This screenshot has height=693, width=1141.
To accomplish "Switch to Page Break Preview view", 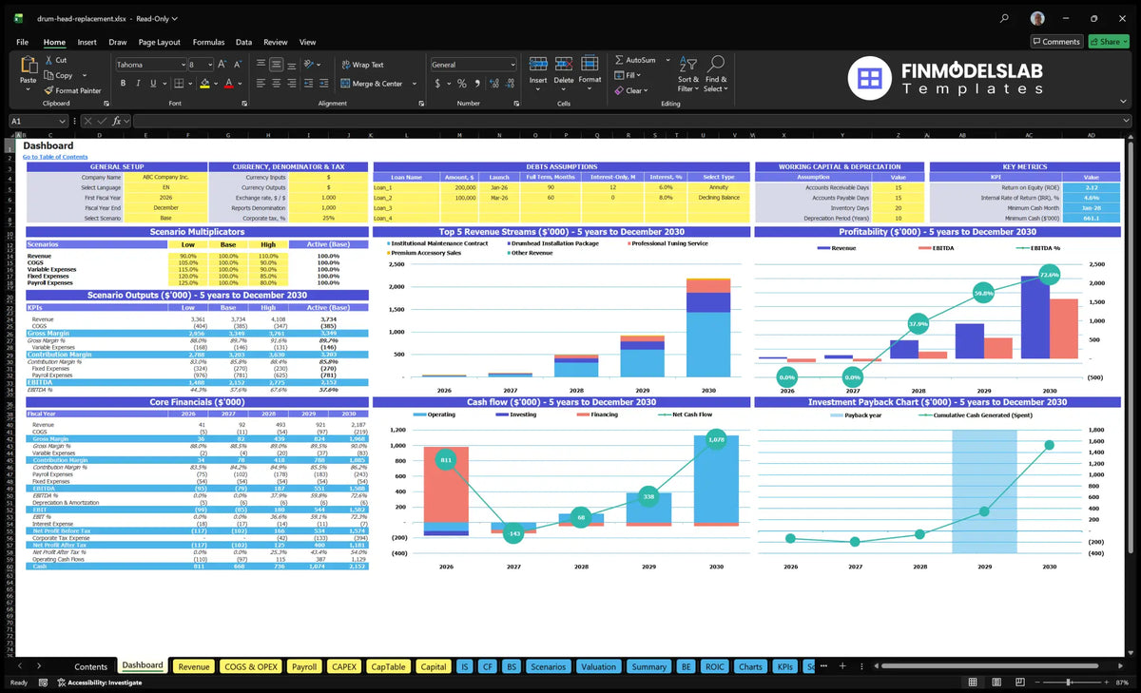I will [x=1022, y=683].
